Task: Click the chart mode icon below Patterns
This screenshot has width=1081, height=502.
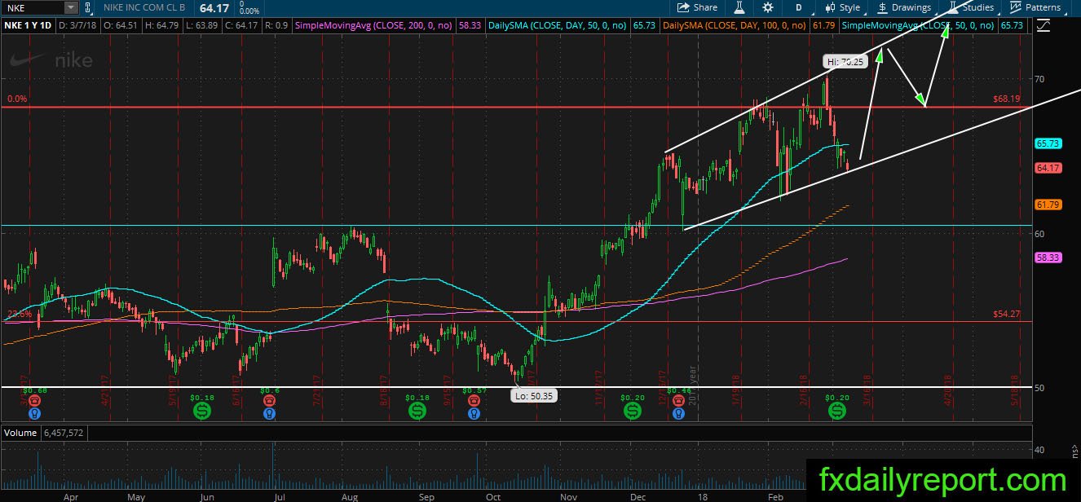Action: click(1043, 26)
